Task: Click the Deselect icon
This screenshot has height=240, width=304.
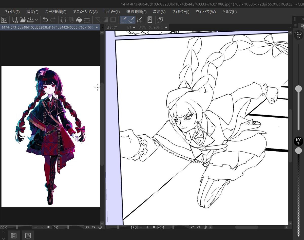Action: pos(97,20)
